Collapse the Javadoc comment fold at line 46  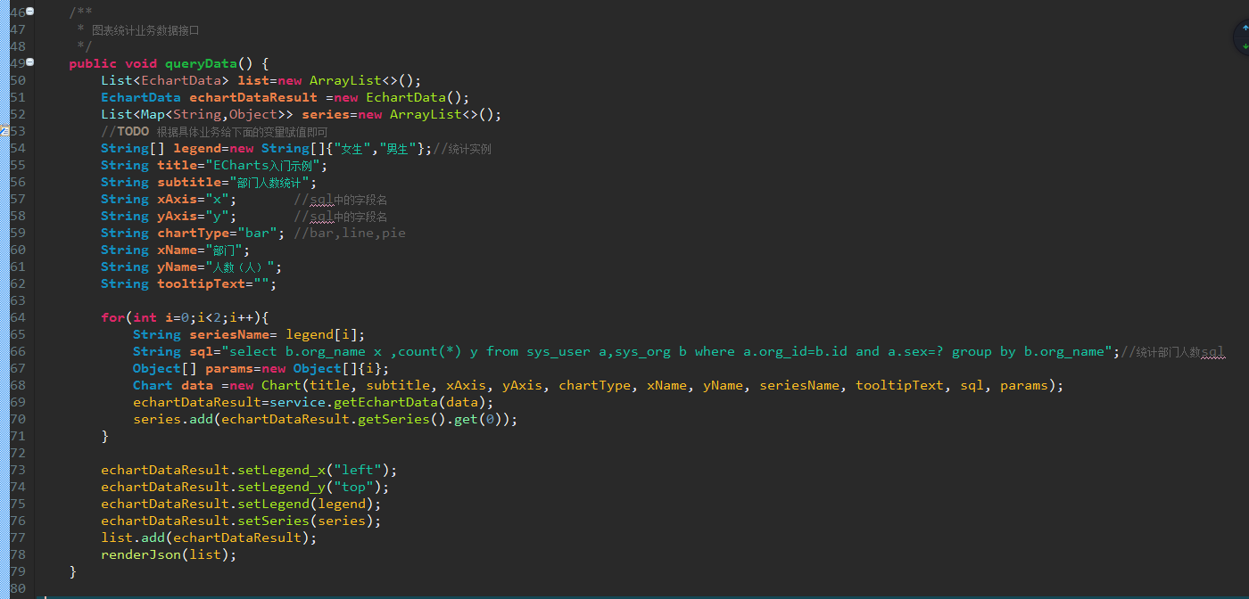click(x=30, y=12)
